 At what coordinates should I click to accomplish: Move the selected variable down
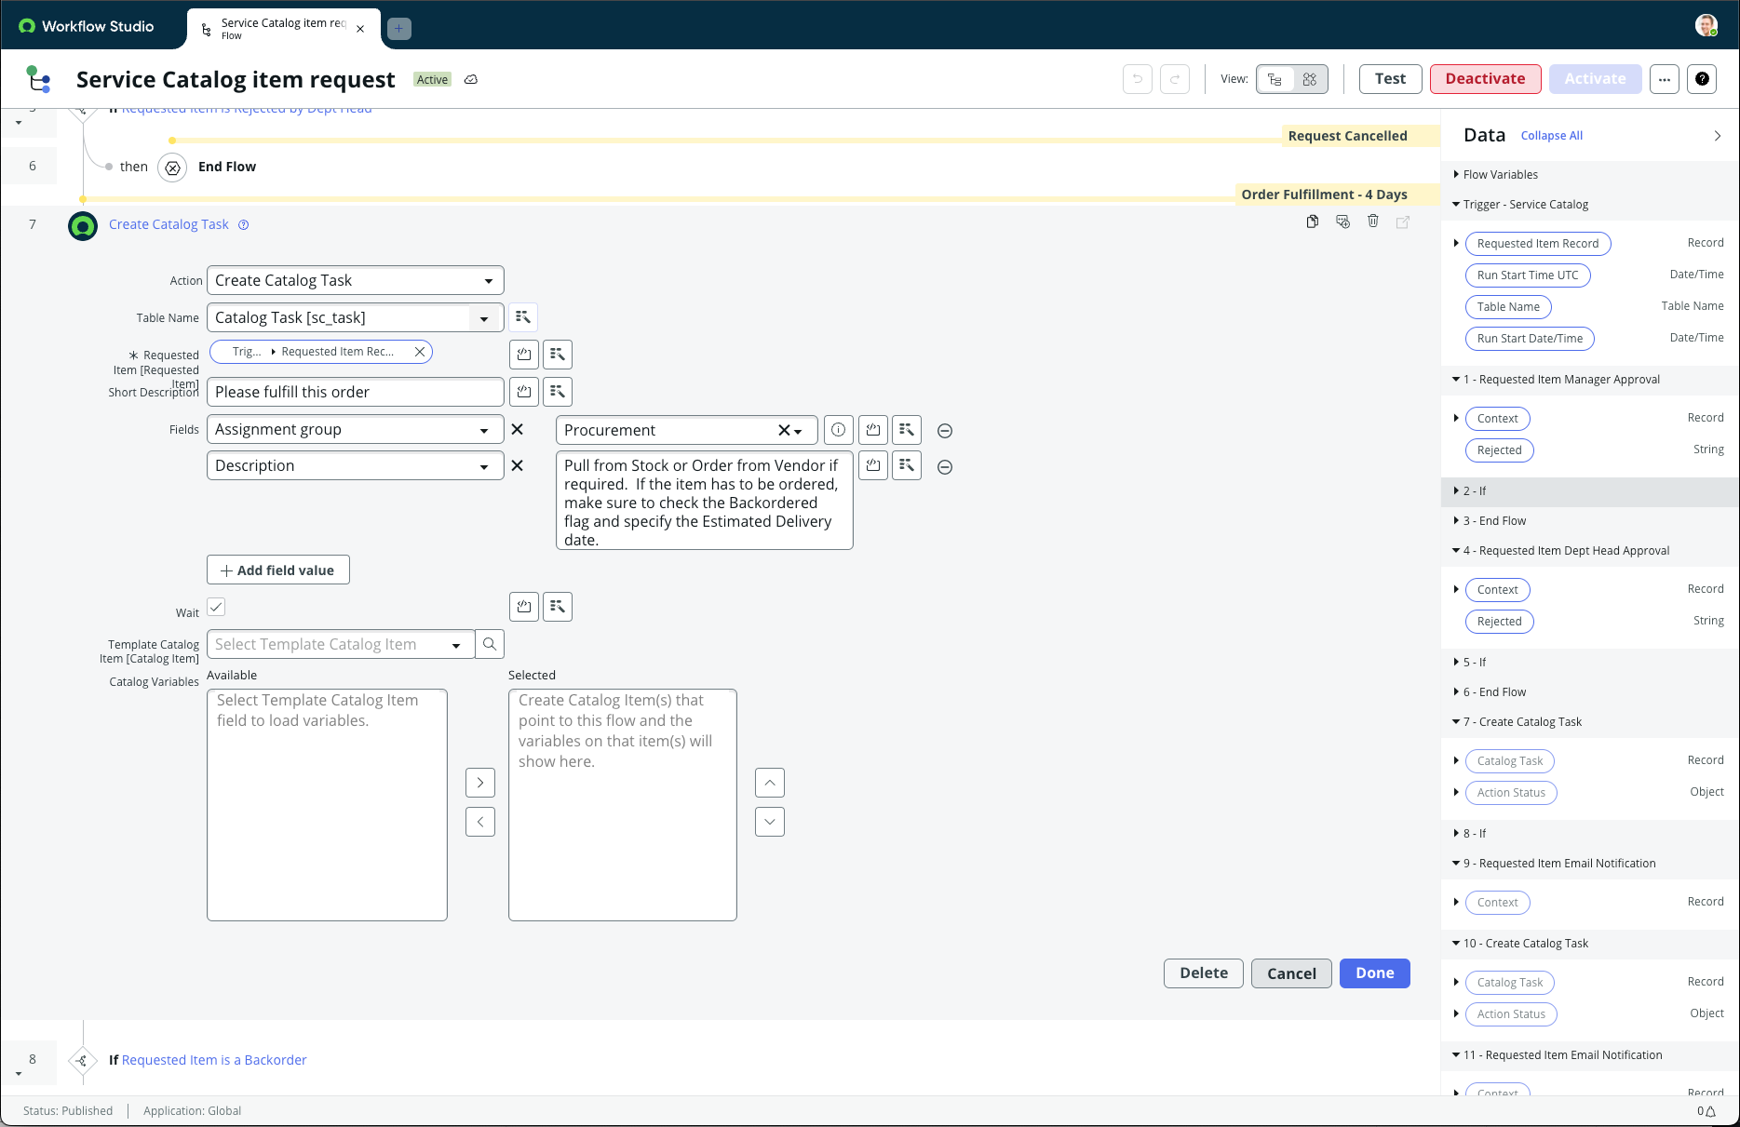[770, 822]
